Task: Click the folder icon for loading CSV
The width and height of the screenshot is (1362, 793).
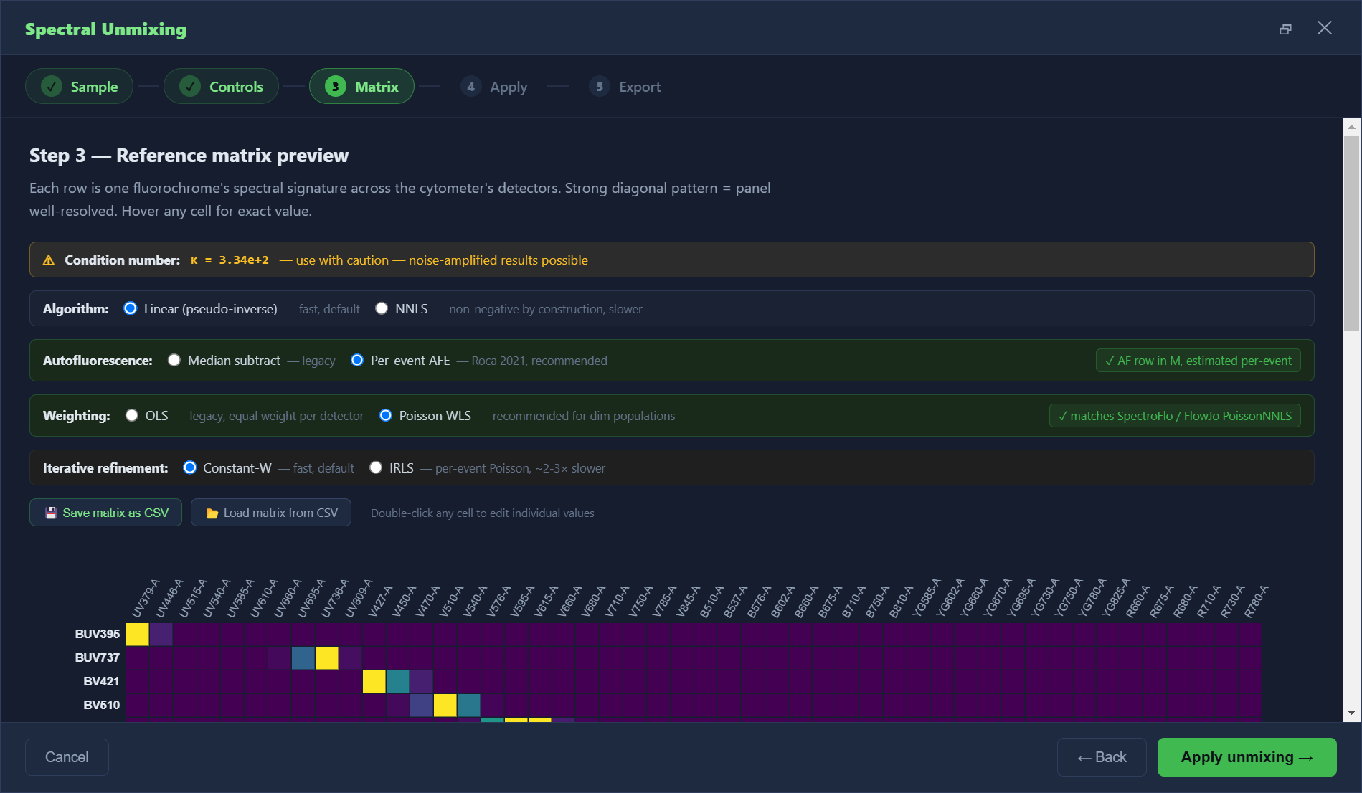Action: [x=212, y=513]
